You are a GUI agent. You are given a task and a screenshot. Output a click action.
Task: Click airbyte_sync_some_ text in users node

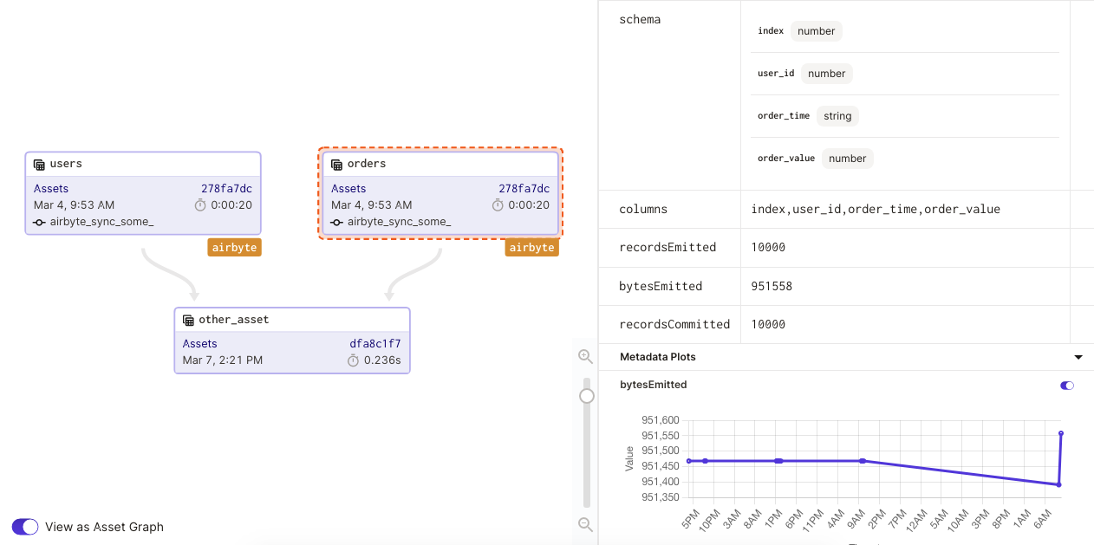pyautogui.click(x=101, y=222)
